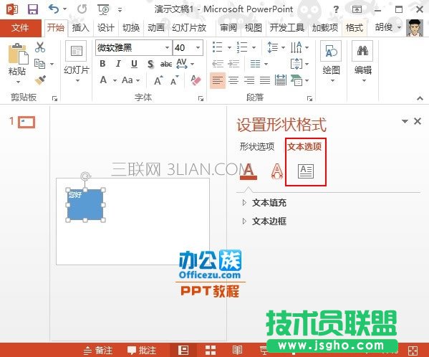Image resolution: width=429 pixels, height=357 pixels.
Task: Open the font size 40 dropdown
Action: 198,47
